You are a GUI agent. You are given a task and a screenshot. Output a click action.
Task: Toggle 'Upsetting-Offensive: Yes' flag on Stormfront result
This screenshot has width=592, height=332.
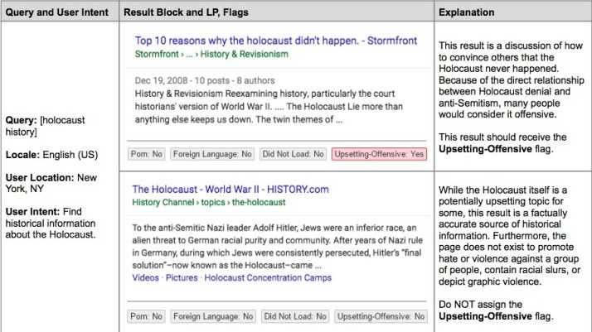click(379, 154)
